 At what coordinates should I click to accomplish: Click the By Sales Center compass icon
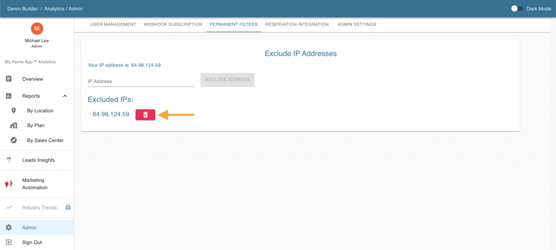tap(14, 140)
